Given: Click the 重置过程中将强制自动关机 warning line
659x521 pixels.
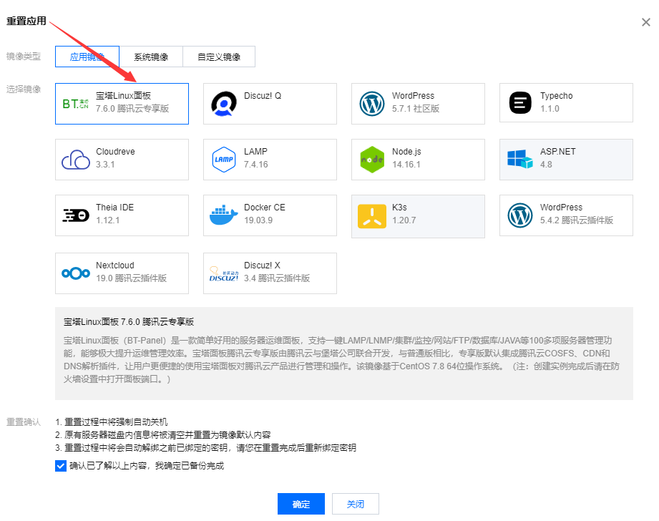Looking at the screenshot, I should pos(112,422).
